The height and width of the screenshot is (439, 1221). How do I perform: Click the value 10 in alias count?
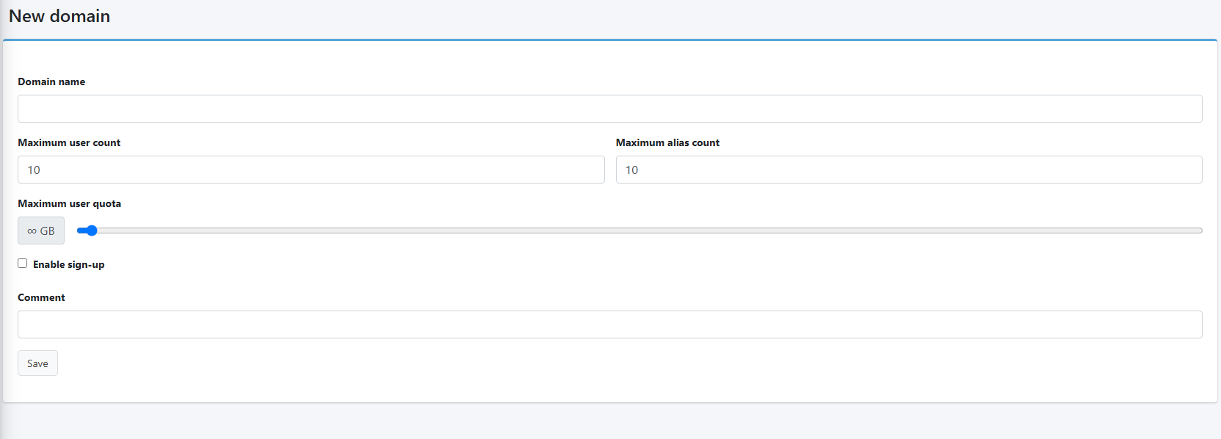[x=632, y=170]
